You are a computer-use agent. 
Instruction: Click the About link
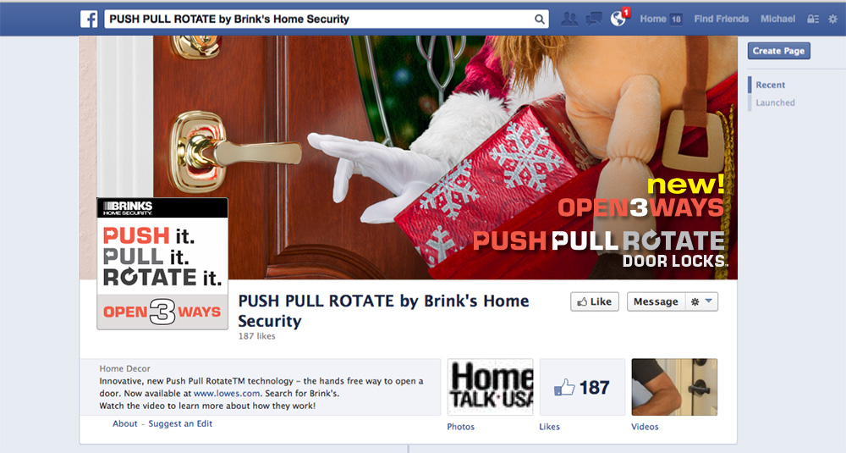pos(125,424)
